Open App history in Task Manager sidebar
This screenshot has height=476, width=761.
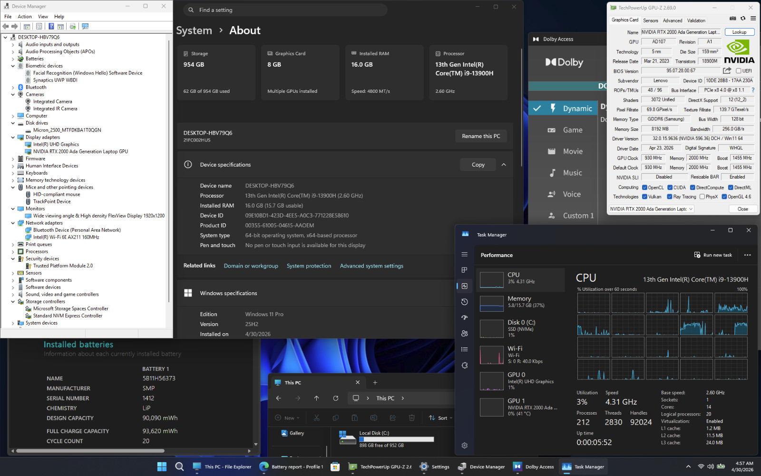[x=465, y=302]
